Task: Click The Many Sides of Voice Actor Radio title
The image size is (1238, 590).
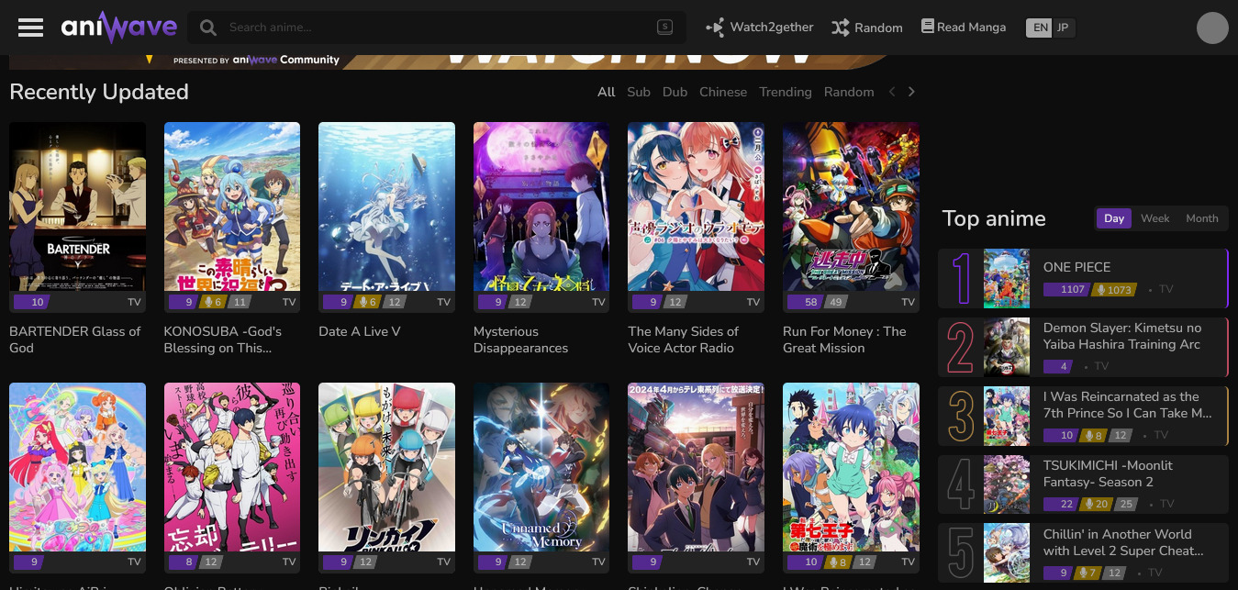Action: click(683, 340)
